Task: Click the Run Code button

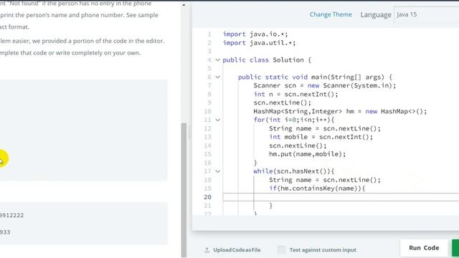Action: click(424, 248)
